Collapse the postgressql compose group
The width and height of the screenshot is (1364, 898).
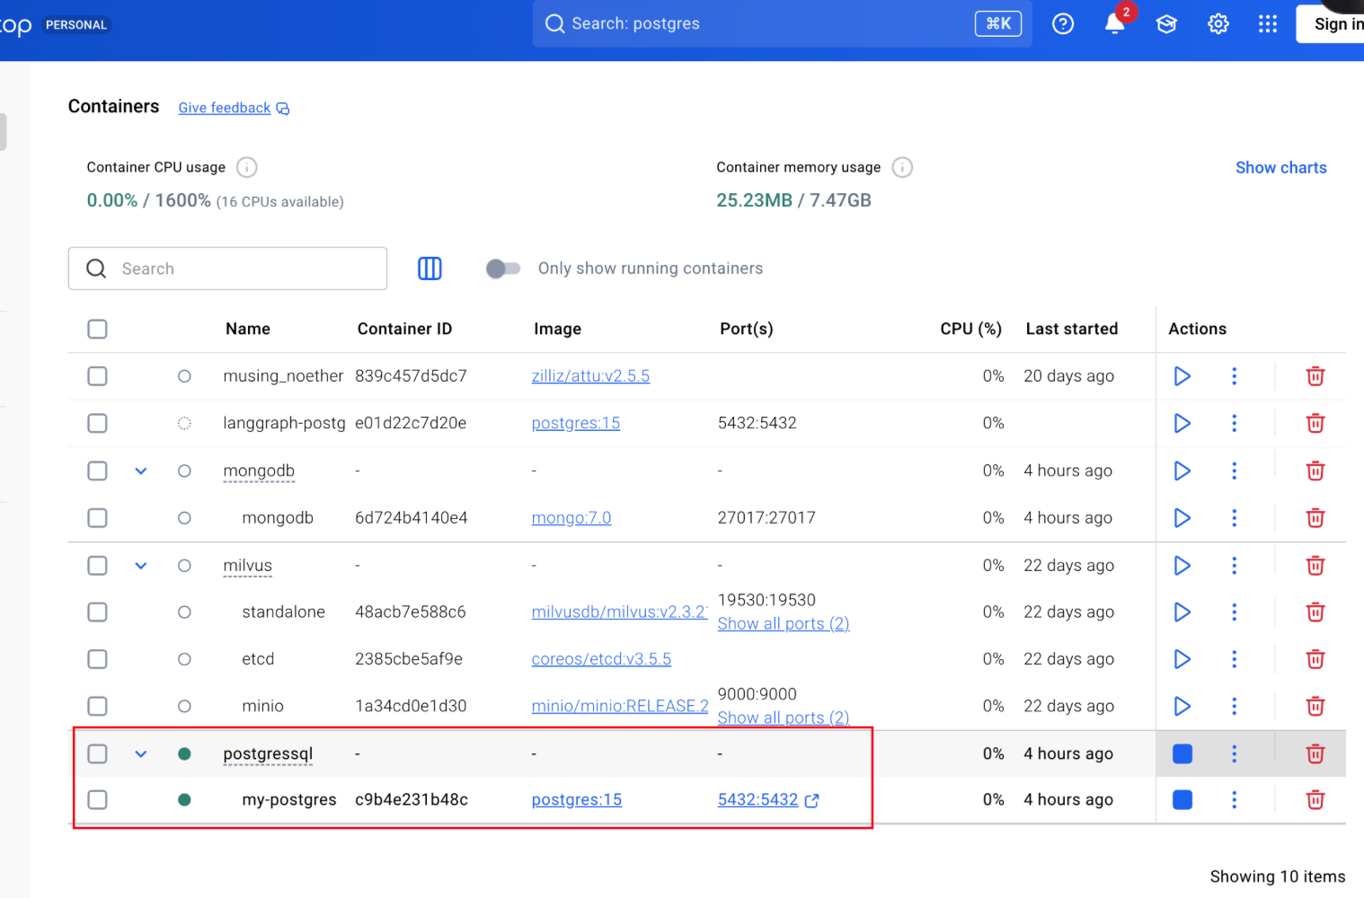[141, 754]
